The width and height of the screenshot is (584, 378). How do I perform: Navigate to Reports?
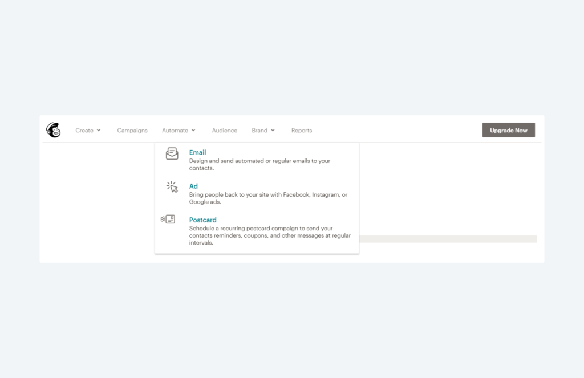301,131
